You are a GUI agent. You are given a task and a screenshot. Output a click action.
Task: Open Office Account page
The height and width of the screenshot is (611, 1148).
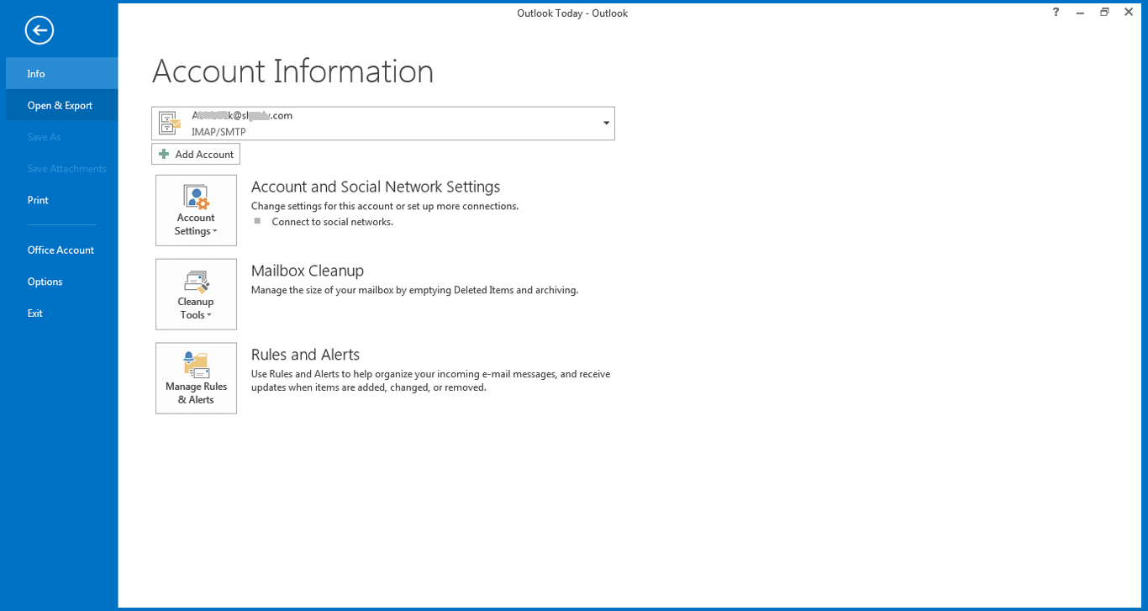point(61,250)
